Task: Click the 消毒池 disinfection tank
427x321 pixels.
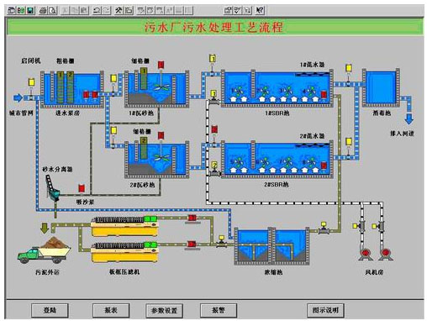Action: point(381,87)
